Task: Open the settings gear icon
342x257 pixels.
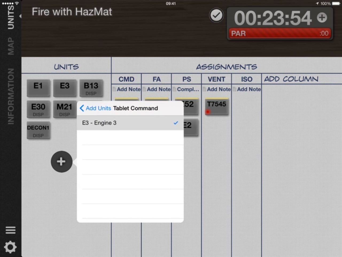Action: (x=10, y=247)
